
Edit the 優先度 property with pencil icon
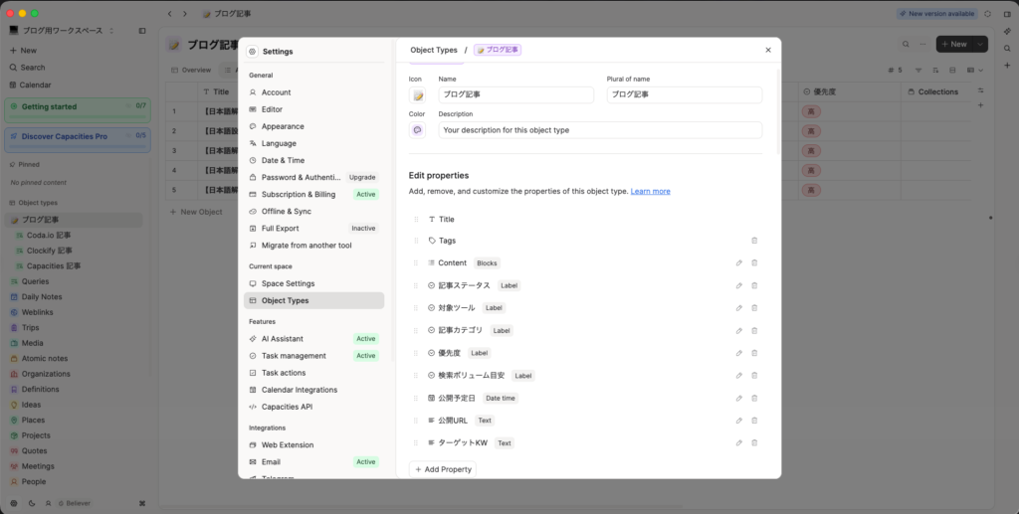[x=739, y=353]
